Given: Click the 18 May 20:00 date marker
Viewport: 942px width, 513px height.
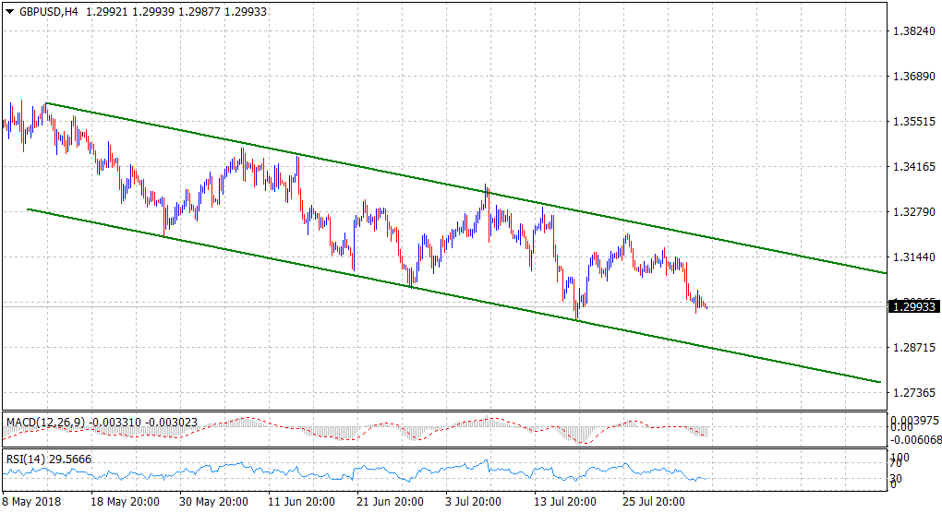Looking at the screenshot, I should [126, 502].
